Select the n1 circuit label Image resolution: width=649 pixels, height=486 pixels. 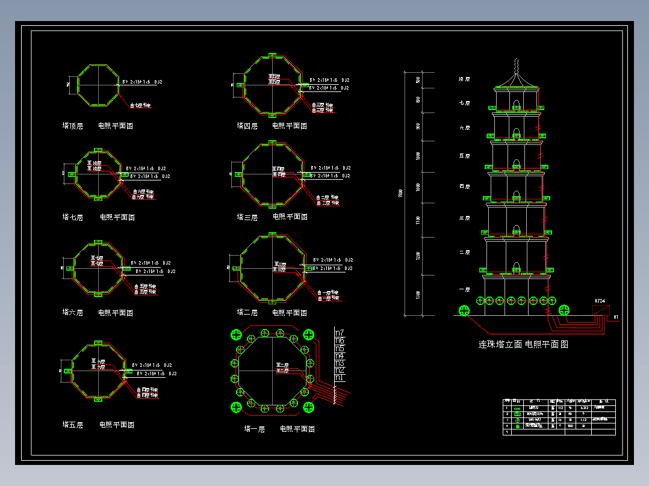pyautogui.click(x=340, y=378)
